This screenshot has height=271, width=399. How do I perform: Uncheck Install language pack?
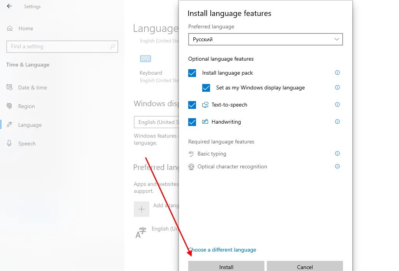(x=192, y=73)
